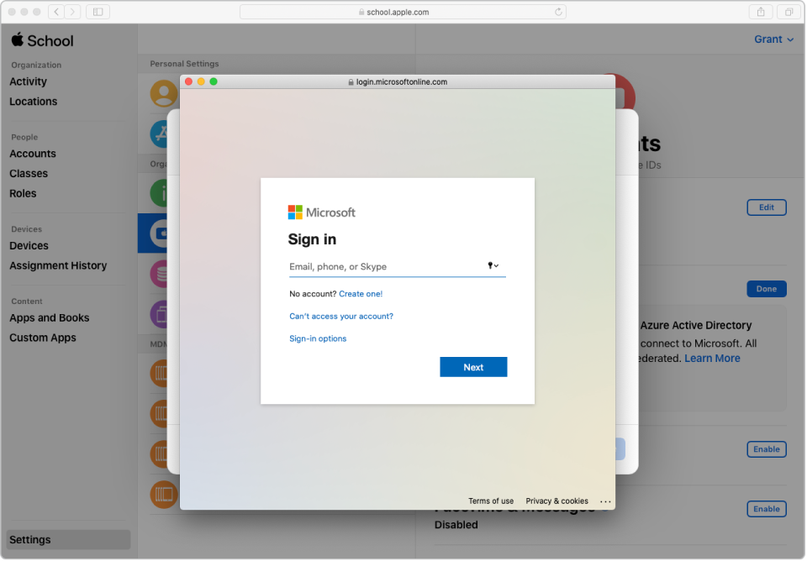Open Assignment History in the sidebar

tap(58, 266)
